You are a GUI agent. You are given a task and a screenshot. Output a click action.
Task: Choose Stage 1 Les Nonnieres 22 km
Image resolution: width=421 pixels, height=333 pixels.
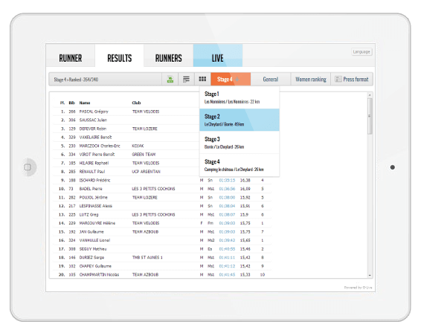[x=240, y=97]
